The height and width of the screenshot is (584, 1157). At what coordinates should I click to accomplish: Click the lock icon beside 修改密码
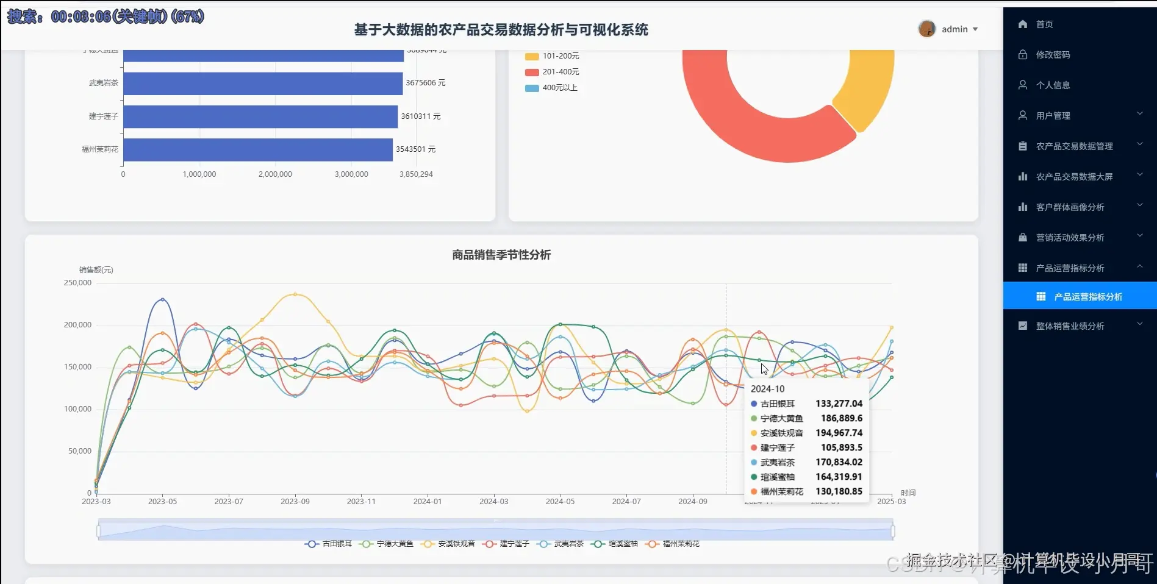click(x=1023, y=55)
